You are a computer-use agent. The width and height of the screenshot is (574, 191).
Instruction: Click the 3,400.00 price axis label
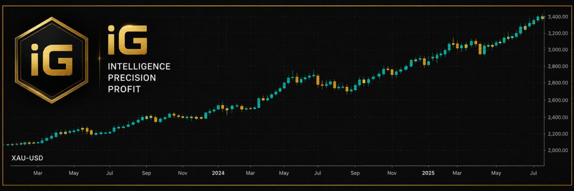[x=558, y=17]
